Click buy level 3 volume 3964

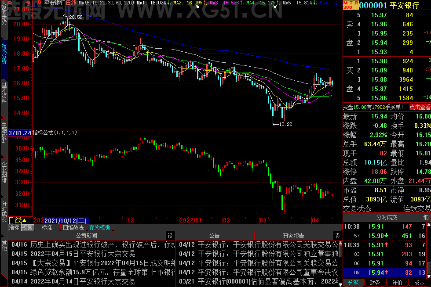[405, 79]
